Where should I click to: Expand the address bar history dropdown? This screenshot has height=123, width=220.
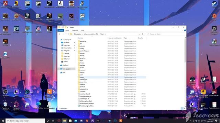[139, 34]
